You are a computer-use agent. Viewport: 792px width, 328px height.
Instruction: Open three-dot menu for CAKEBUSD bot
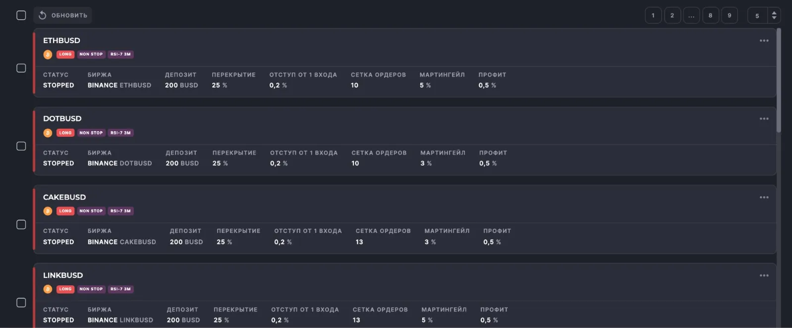764,197
